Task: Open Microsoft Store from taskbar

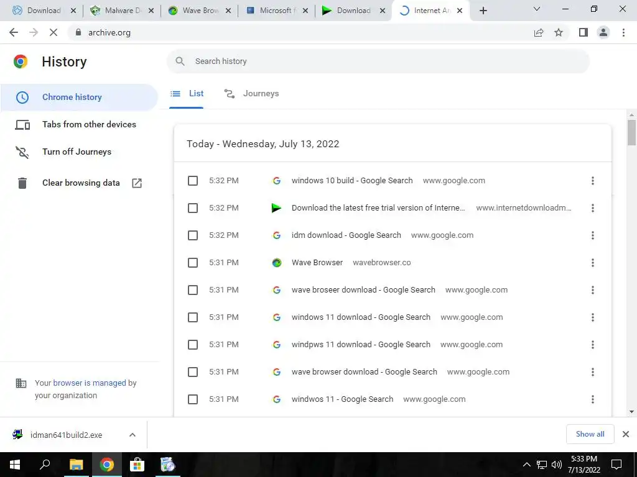Action: (137, 465)
